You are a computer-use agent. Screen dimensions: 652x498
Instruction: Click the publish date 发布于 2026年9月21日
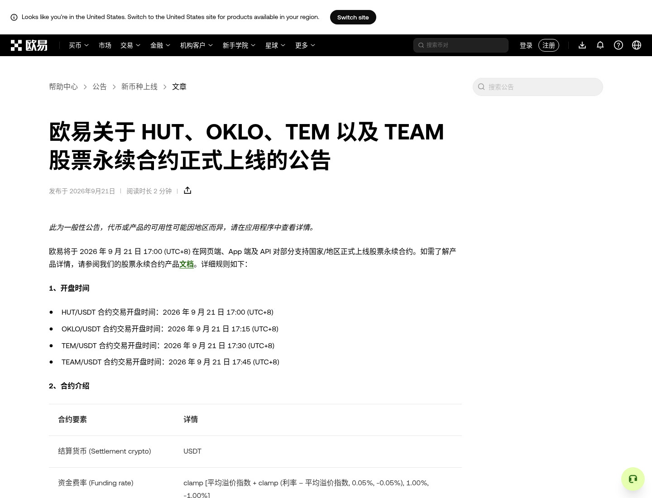(x=82, y=191)
